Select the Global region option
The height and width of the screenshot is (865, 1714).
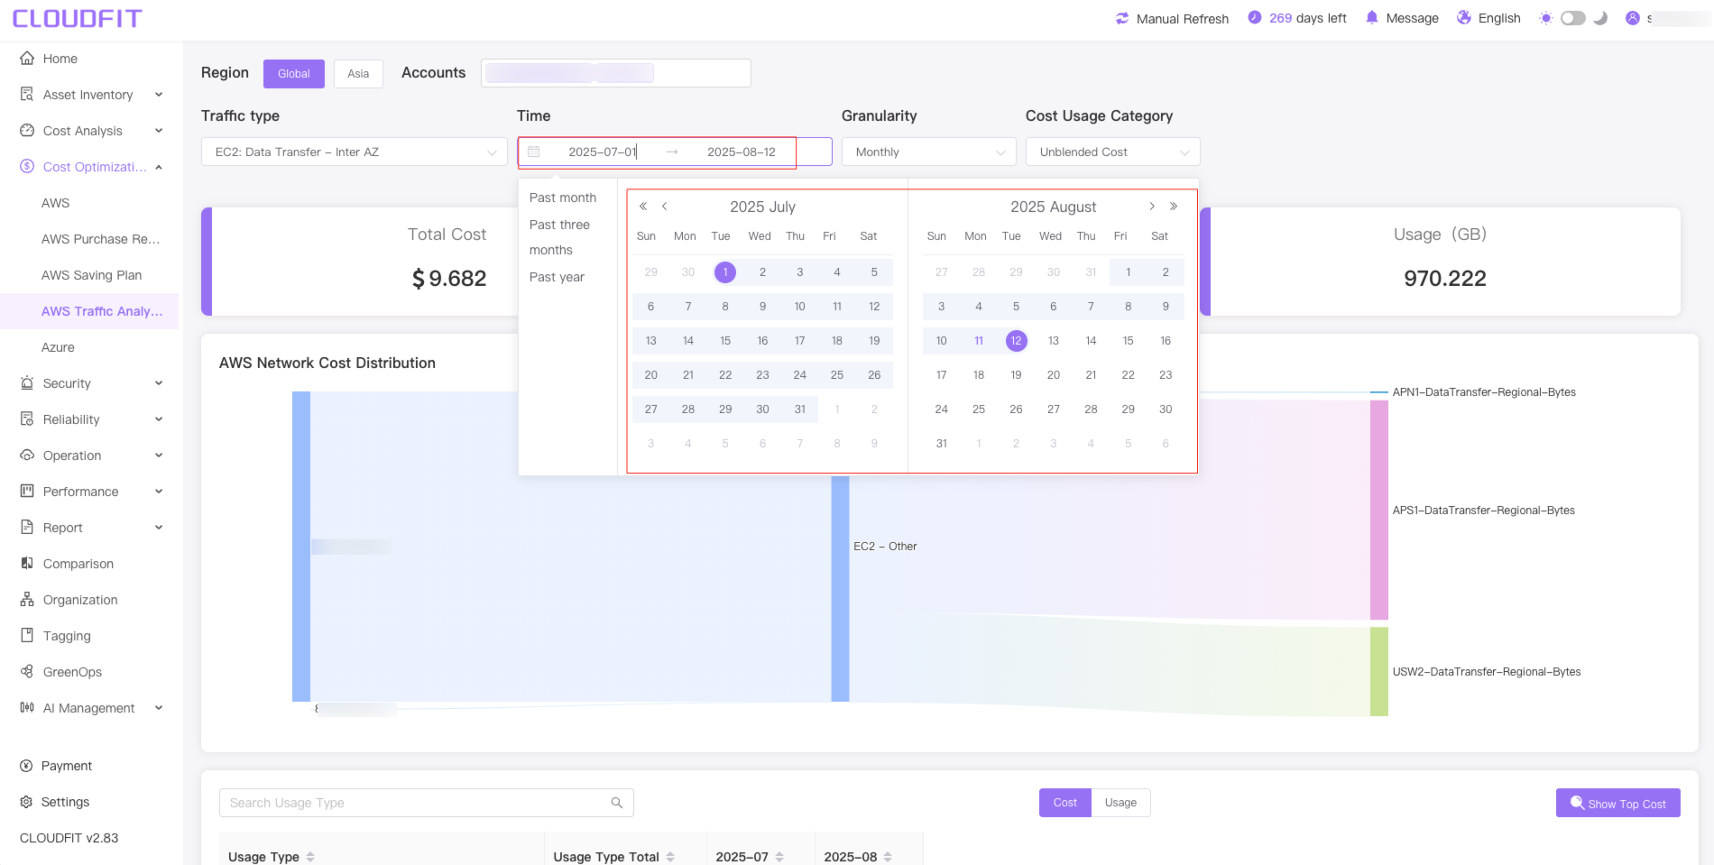(x=294, y=74)
